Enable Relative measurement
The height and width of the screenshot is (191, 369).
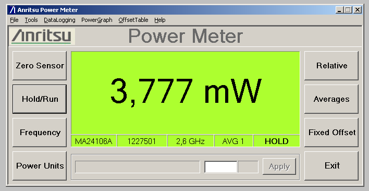tap(331, 66)
